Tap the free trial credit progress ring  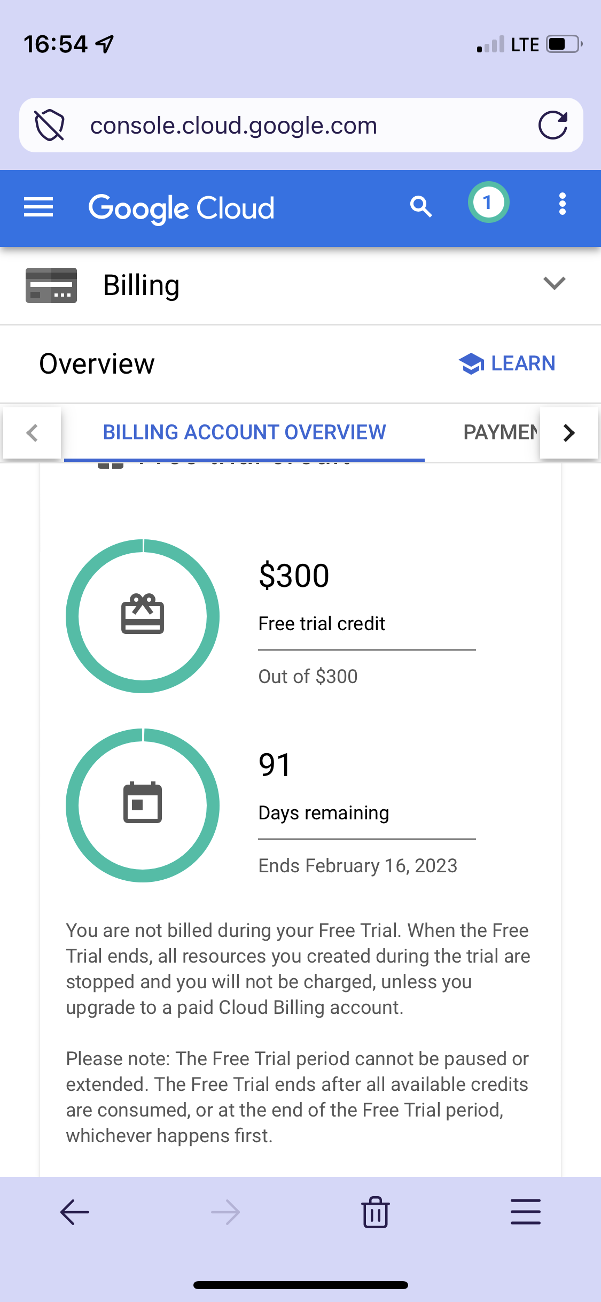pos(143,616)
